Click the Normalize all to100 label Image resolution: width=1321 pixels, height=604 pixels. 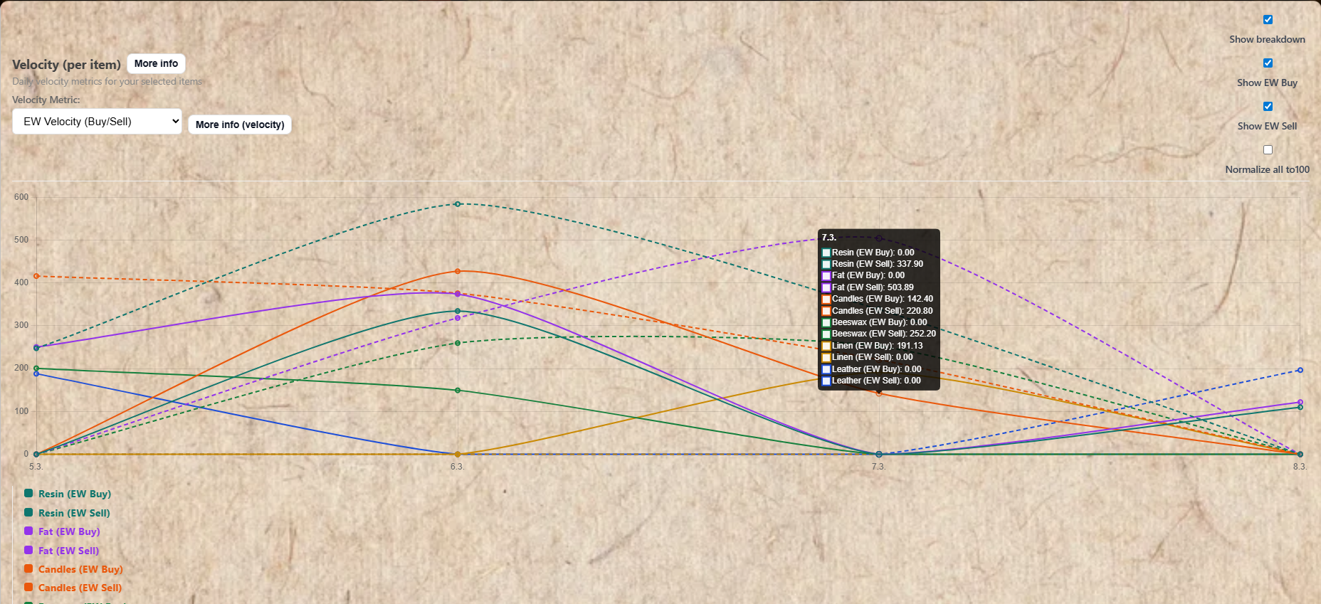[1267, 169]
